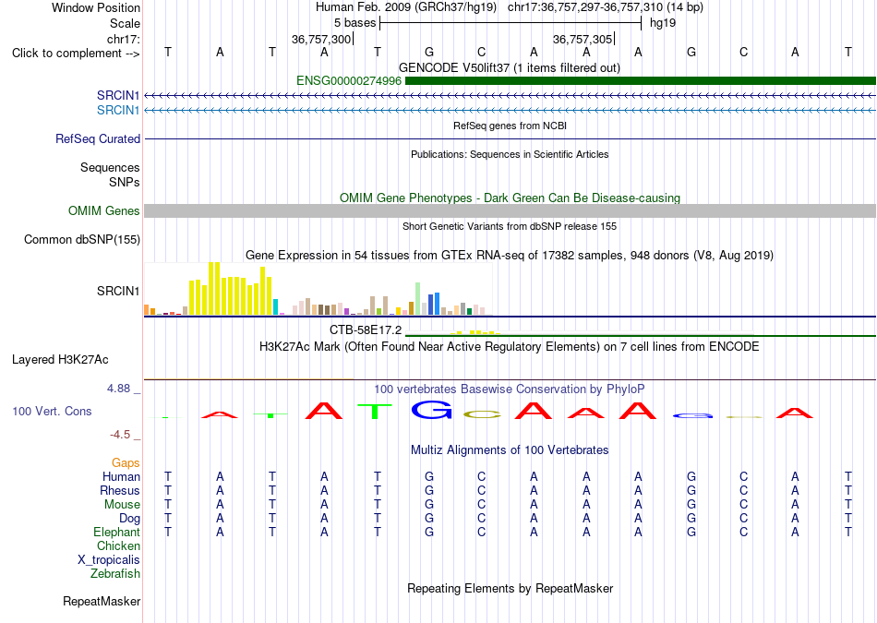
Task: Select the SRCIN1 label beside GTEx chart
Action: [x=118, y=291]
